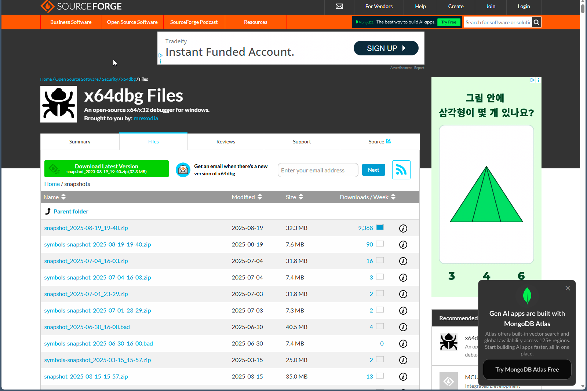The width and height of the screenshot is (587, 391).
Task: Click the email address input field
Action: (318, 170)
